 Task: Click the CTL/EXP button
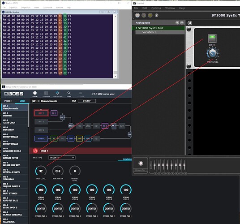pos(87,101)
